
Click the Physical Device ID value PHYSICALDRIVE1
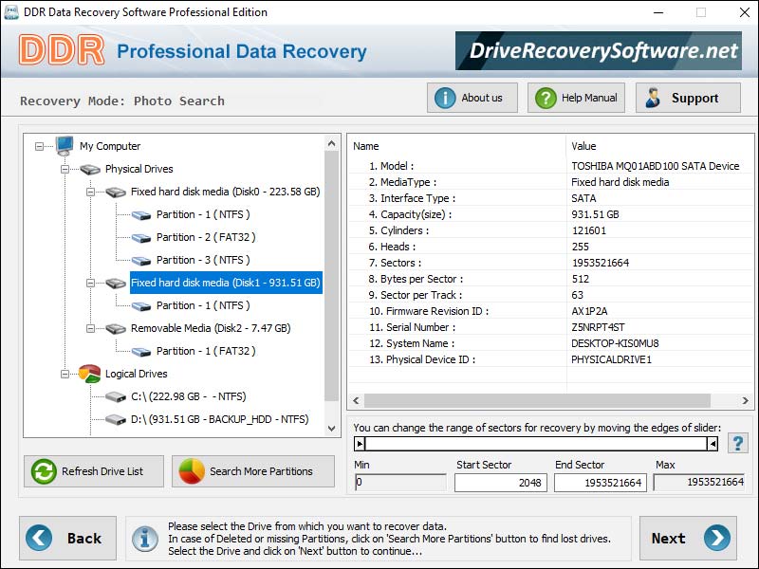tap(611, 359)
